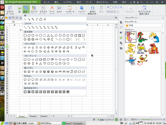The image size is (166, 125).
Task: Select the tiger clipart thumbnail
Action: pyautogui.click(x=154, y=49)
